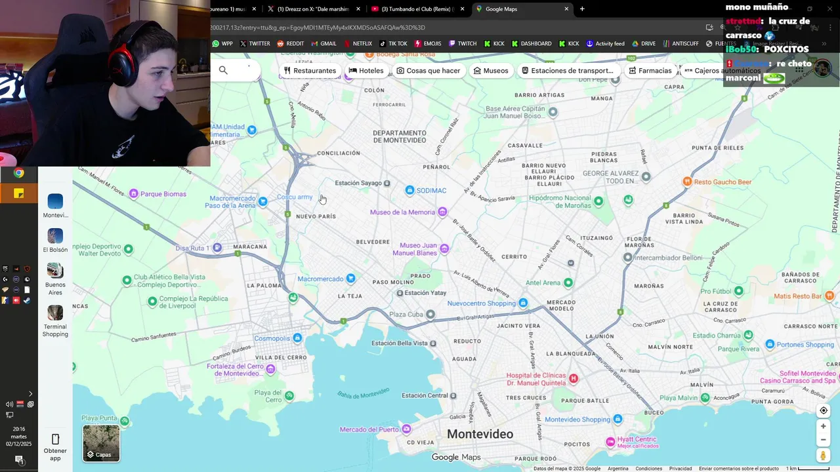Viewport: 840px width, 472px height.
Task: Click the Mercado del Puerto pin
Action: (406, 429)
